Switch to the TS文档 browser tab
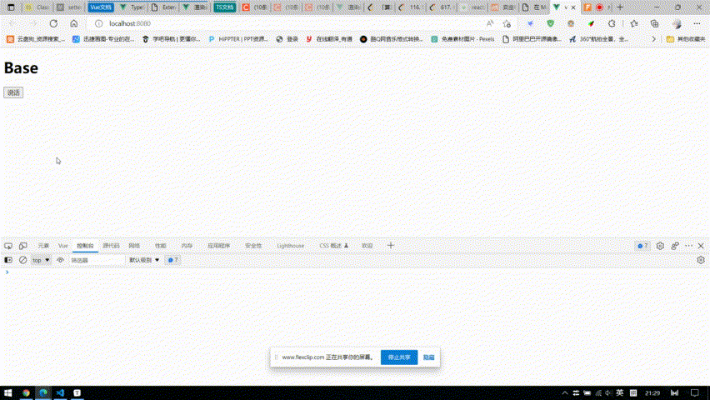This screenshot has width=710, height=400. [225, 7]
